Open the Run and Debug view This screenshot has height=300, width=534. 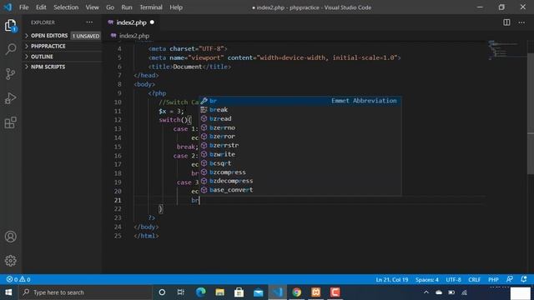pyautogui.click(x=11, y=98)
